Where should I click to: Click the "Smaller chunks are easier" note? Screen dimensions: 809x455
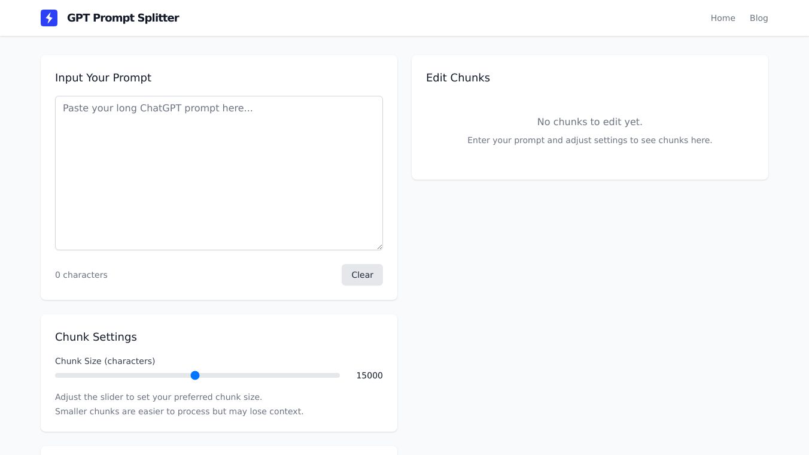[x=179, y=411]
